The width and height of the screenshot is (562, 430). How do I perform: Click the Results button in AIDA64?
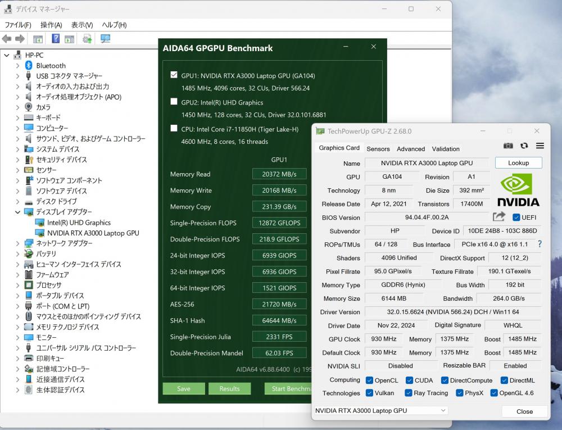pos(229,388)
